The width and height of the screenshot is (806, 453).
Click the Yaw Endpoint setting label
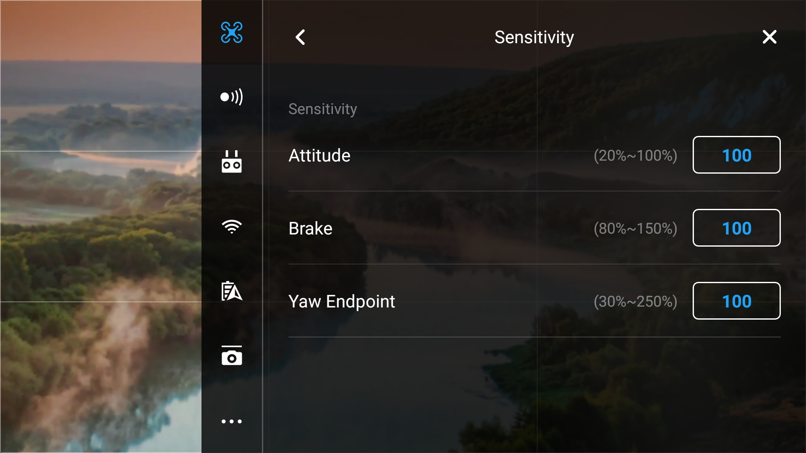[342, 302]
